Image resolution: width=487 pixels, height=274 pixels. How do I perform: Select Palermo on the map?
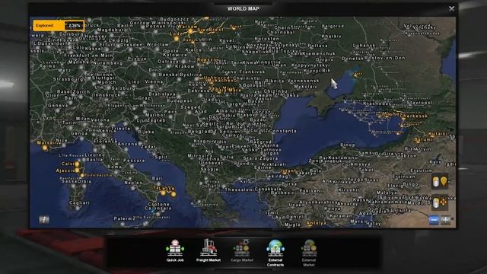point(124,218)
